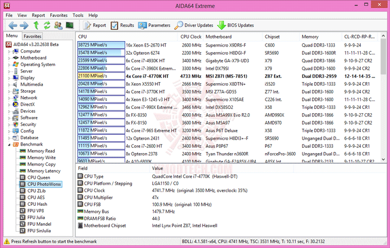Select the CPU AES benchmark
The height and width of the screenshot is (248, 390).
pos(36,198)
